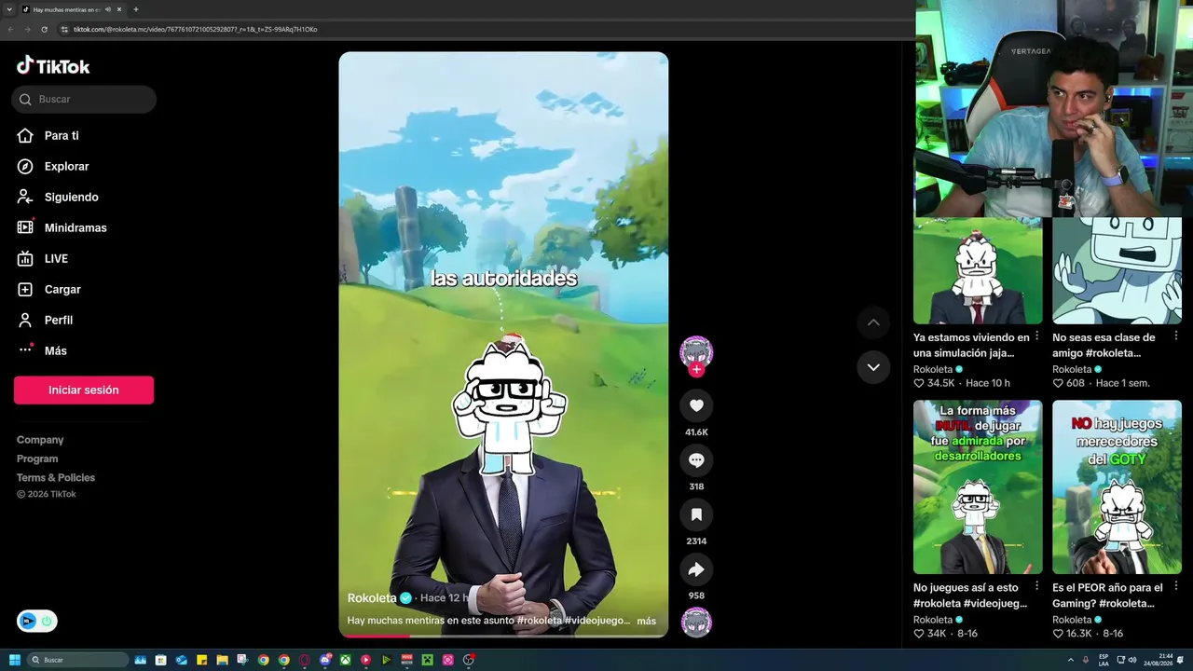Click the TikTok logo in the sidebar
Image resolution: width=1193 pixels, height=671 pixels.
pyautogui.click(x=53, y=65)
